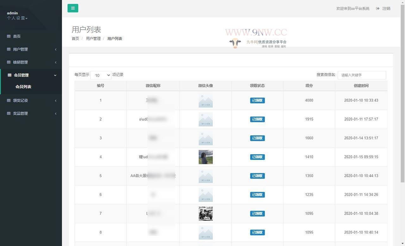This screenshot has width=405, height=246.
Task: Click the 已领取 badge in row 1
Action: tap(257, 100)
